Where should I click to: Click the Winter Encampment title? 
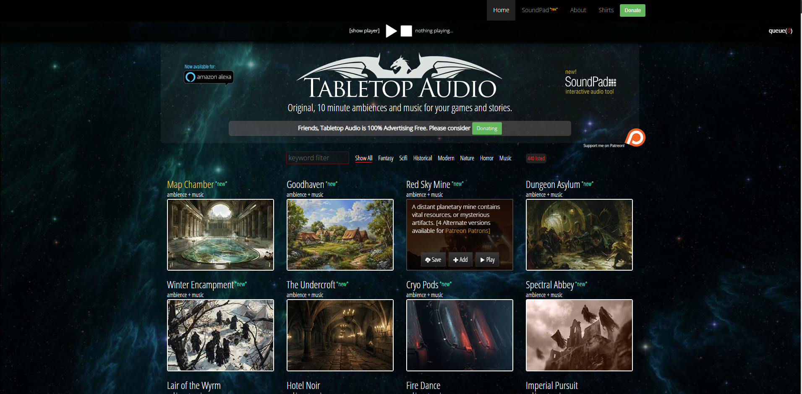(200, 285)
